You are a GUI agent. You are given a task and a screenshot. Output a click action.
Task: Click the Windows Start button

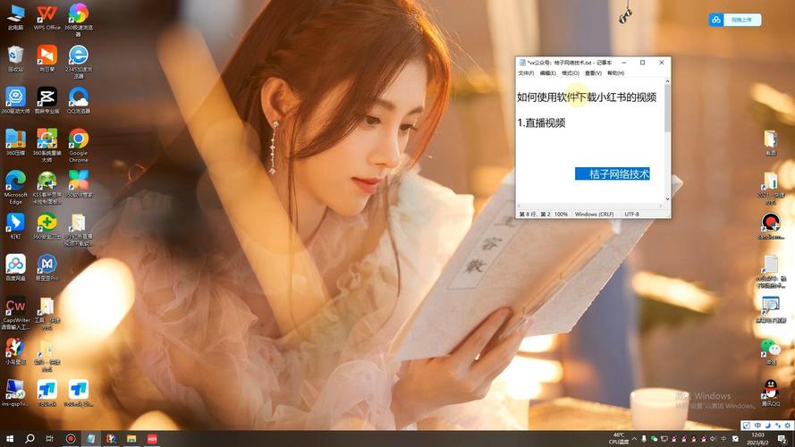(x=9, y=439)
